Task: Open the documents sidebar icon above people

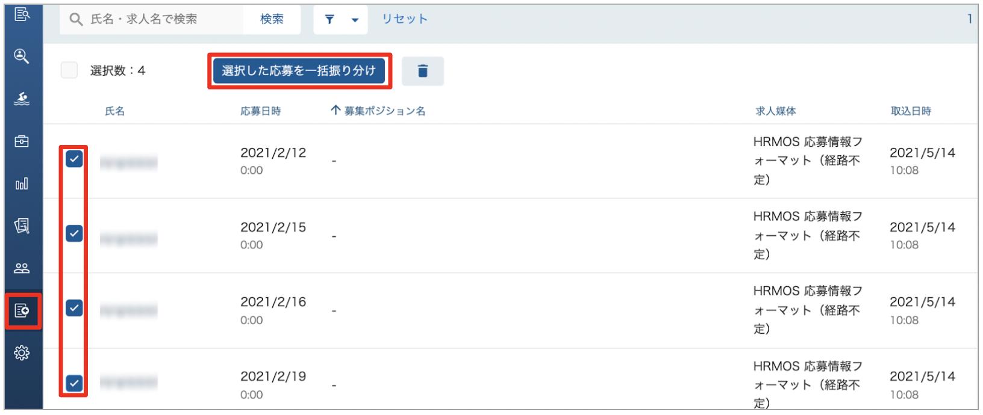Action: (22, 226)
